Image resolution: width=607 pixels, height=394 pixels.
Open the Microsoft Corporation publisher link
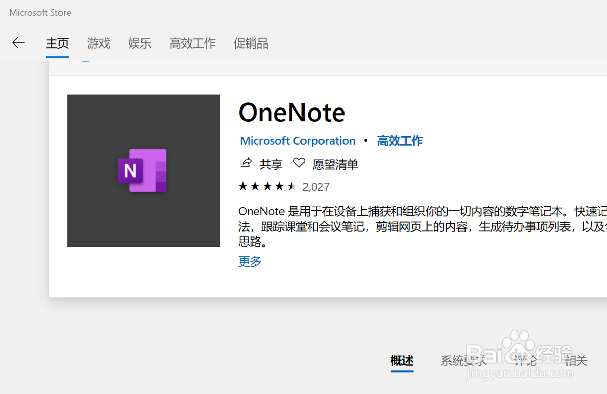(298, 141)
